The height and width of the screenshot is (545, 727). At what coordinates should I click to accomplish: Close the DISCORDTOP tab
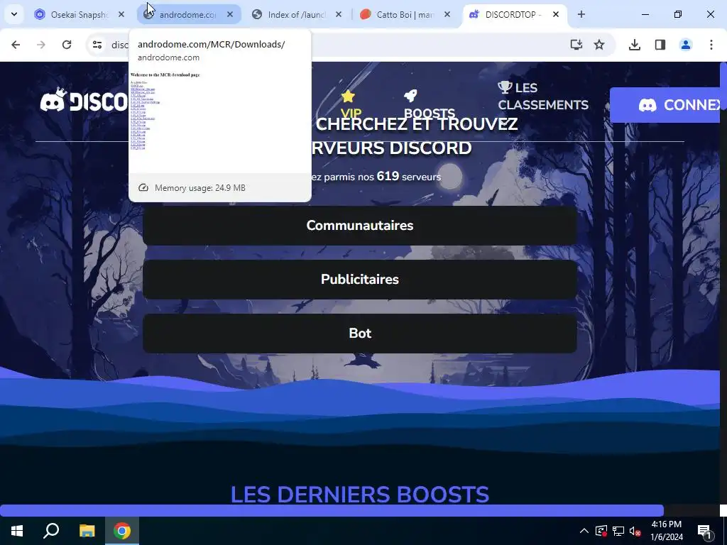(x=555, y=15)
